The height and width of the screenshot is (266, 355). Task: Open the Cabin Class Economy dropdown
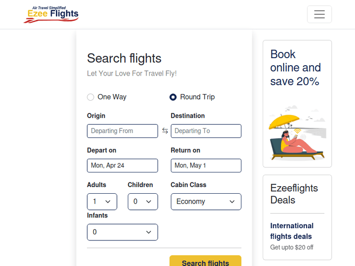(205, 202)
